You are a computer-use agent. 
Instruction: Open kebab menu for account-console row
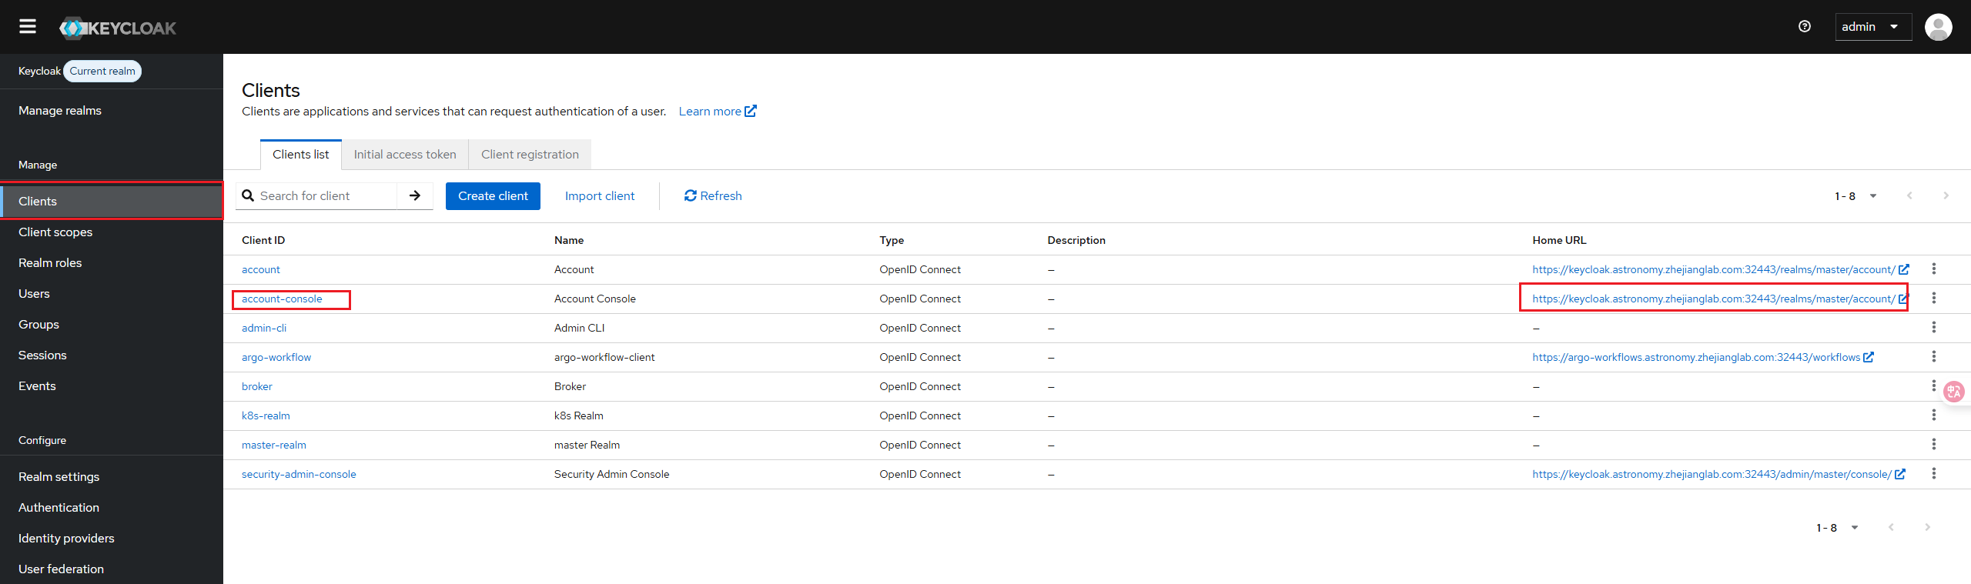click(x=1933, y=299)
